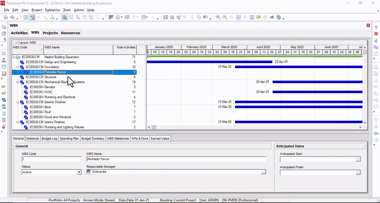Click the Cut scissors icon

(376, 40)
